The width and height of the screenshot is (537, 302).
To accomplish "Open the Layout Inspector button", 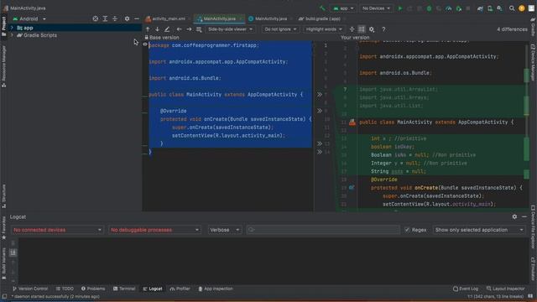I will pyautogui.click(x=505, y=289).
